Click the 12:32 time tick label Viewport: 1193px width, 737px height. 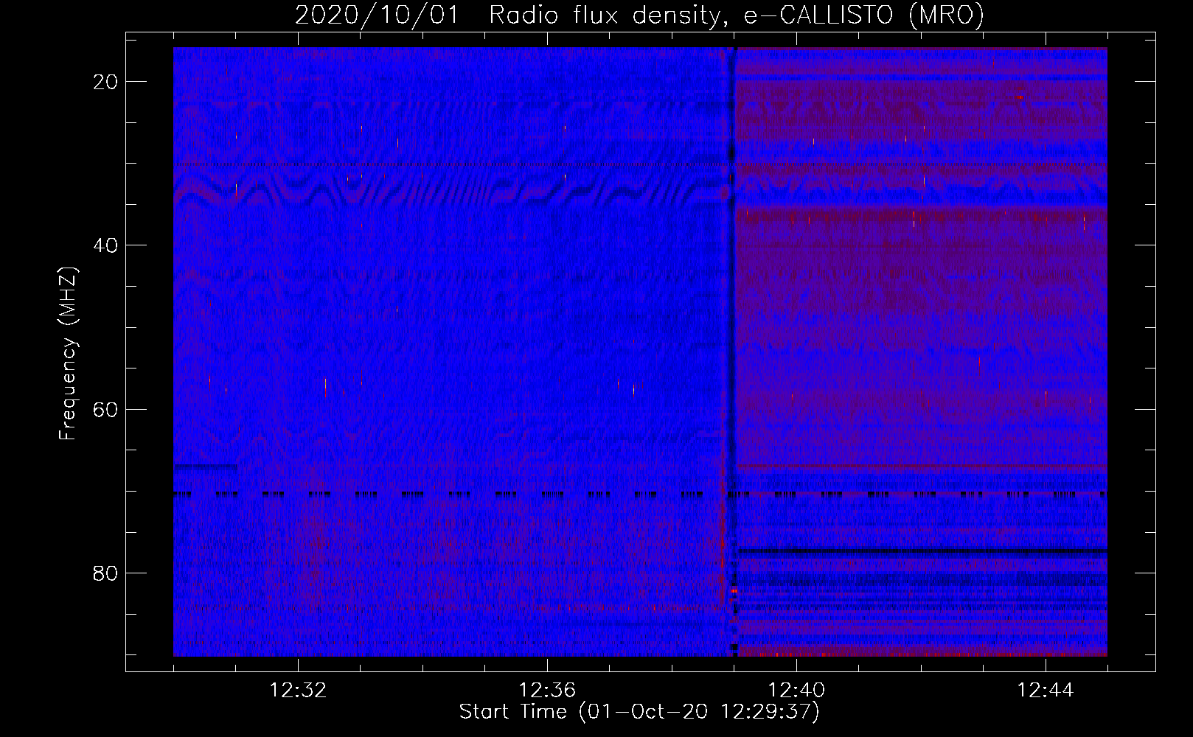[298, 691]
